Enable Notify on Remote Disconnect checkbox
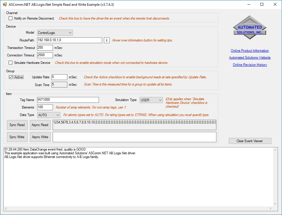The image size is (282, 215). point(11,18)
